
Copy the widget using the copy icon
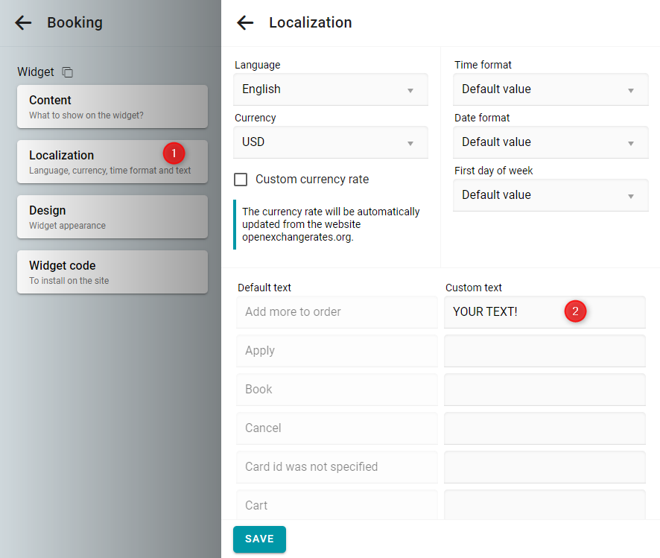67,72
